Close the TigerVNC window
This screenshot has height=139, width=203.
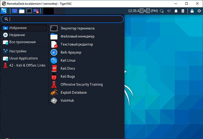(197, 4)
